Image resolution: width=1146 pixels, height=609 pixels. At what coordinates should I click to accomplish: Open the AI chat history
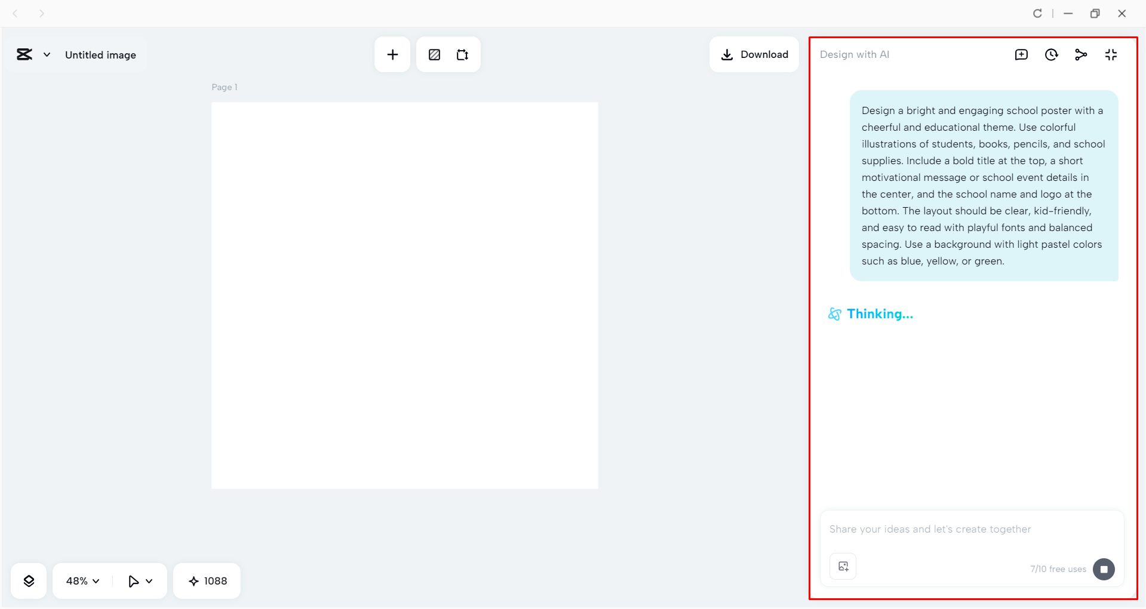click(x=1051, y=55)
